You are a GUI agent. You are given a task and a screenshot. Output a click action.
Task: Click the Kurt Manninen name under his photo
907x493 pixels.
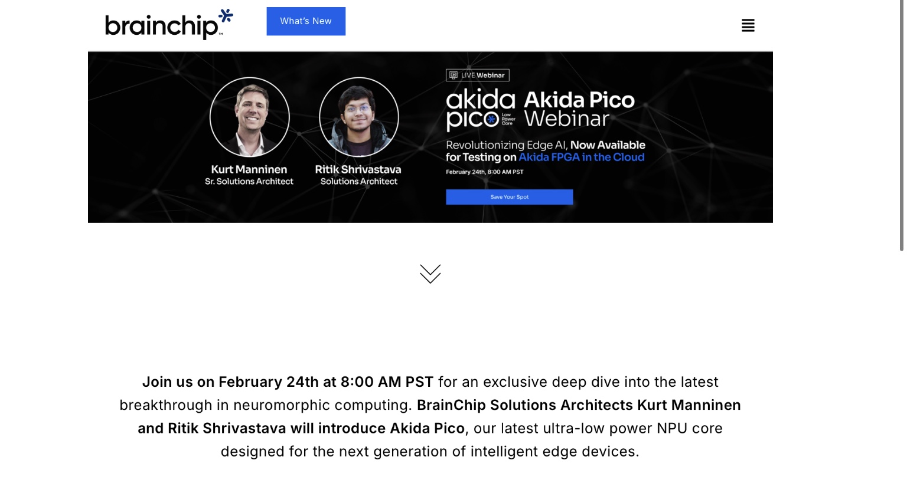point(249,169)
